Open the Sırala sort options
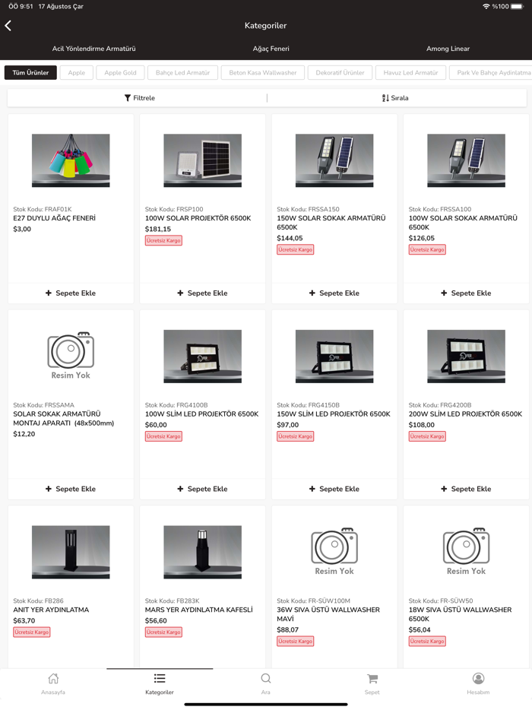The height and width of the screenshot is (710, 532). click(x=395, y=98)
